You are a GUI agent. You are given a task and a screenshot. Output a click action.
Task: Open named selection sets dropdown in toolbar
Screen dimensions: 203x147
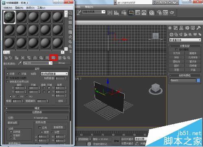pos(104,12)
